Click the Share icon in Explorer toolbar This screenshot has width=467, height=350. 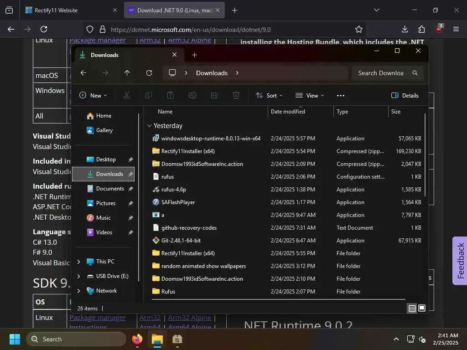tap(214, 95)
